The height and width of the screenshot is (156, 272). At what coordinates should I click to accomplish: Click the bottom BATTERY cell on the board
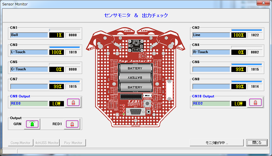tap(135, 87)
